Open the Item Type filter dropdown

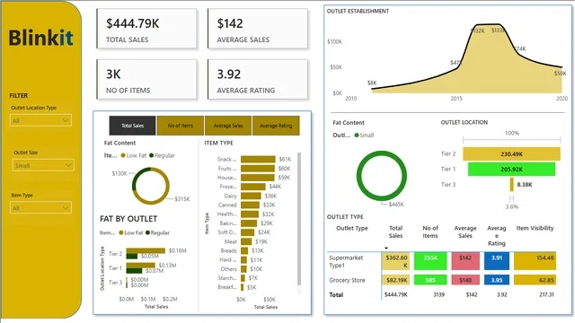pos(40,208)
